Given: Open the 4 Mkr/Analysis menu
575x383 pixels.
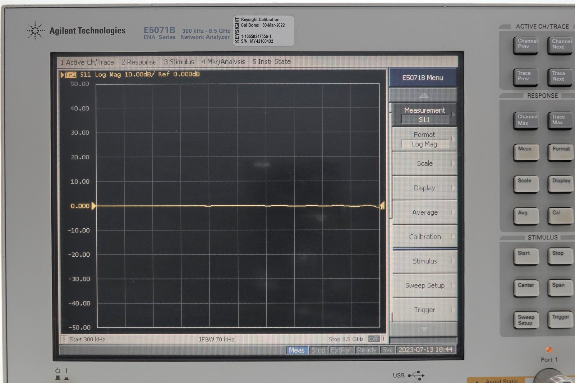Looking at the screenshot, I should click(x=223, y=62).
